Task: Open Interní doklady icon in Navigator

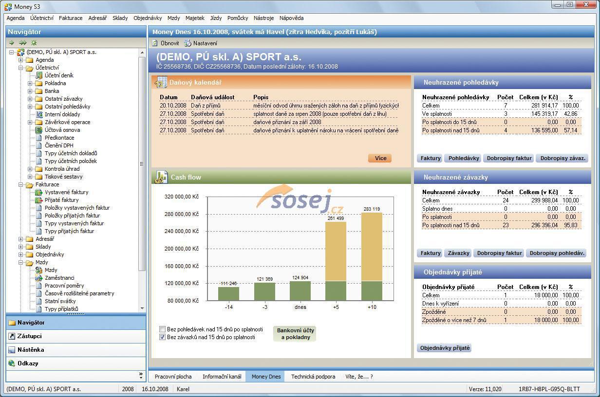Action: [x=39, y=114]
